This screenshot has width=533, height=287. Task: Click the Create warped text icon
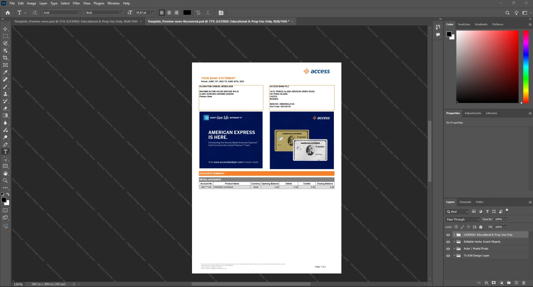click(x=208, y=13)
